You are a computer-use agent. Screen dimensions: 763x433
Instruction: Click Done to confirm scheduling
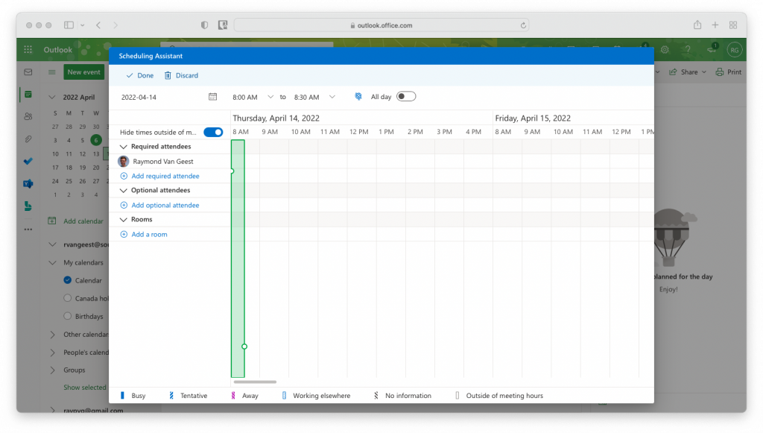tap(139, 75)
